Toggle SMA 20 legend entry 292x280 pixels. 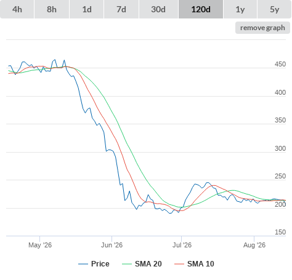pyautogui.click(x=148, y=264)
